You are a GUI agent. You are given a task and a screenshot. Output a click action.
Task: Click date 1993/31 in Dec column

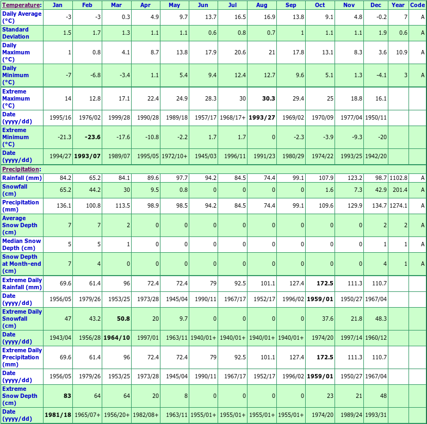click(x=376, y=415)
